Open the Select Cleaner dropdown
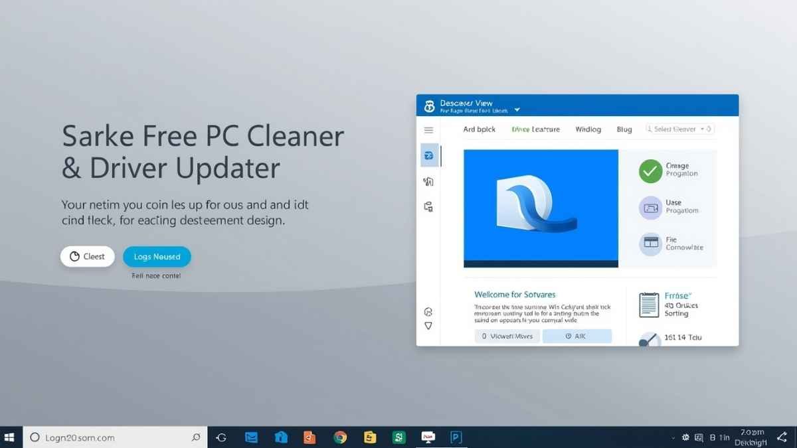Screen dimensions: 797x448 (679, 129)
